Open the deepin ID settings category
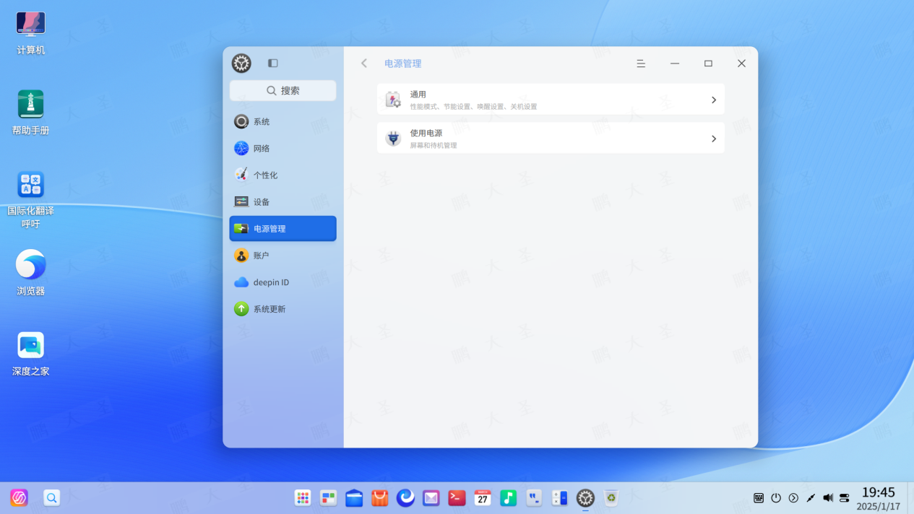 tap(283, 282)
